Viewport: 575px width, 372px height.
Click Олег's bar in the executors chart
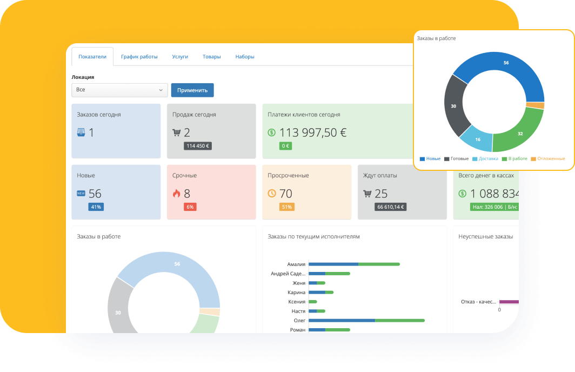click(366, 320)
